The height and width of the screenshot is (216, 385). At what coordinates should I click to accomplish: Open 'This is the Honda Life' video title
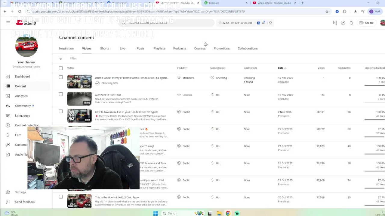(117, 197)
